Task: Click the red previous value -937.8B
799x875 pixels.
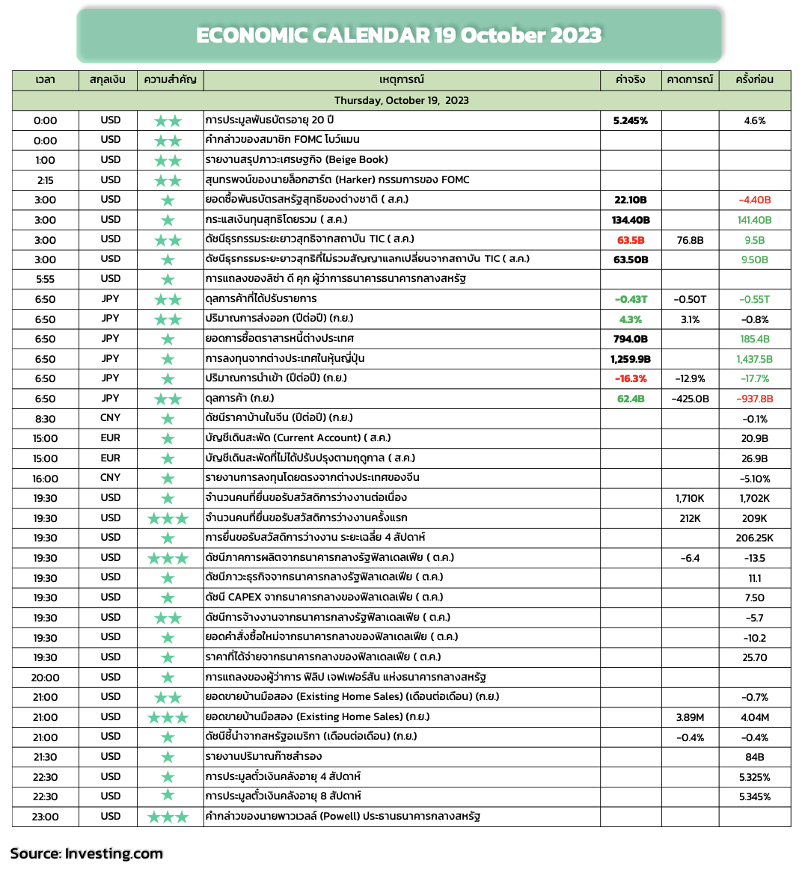Action: point(755,399)
